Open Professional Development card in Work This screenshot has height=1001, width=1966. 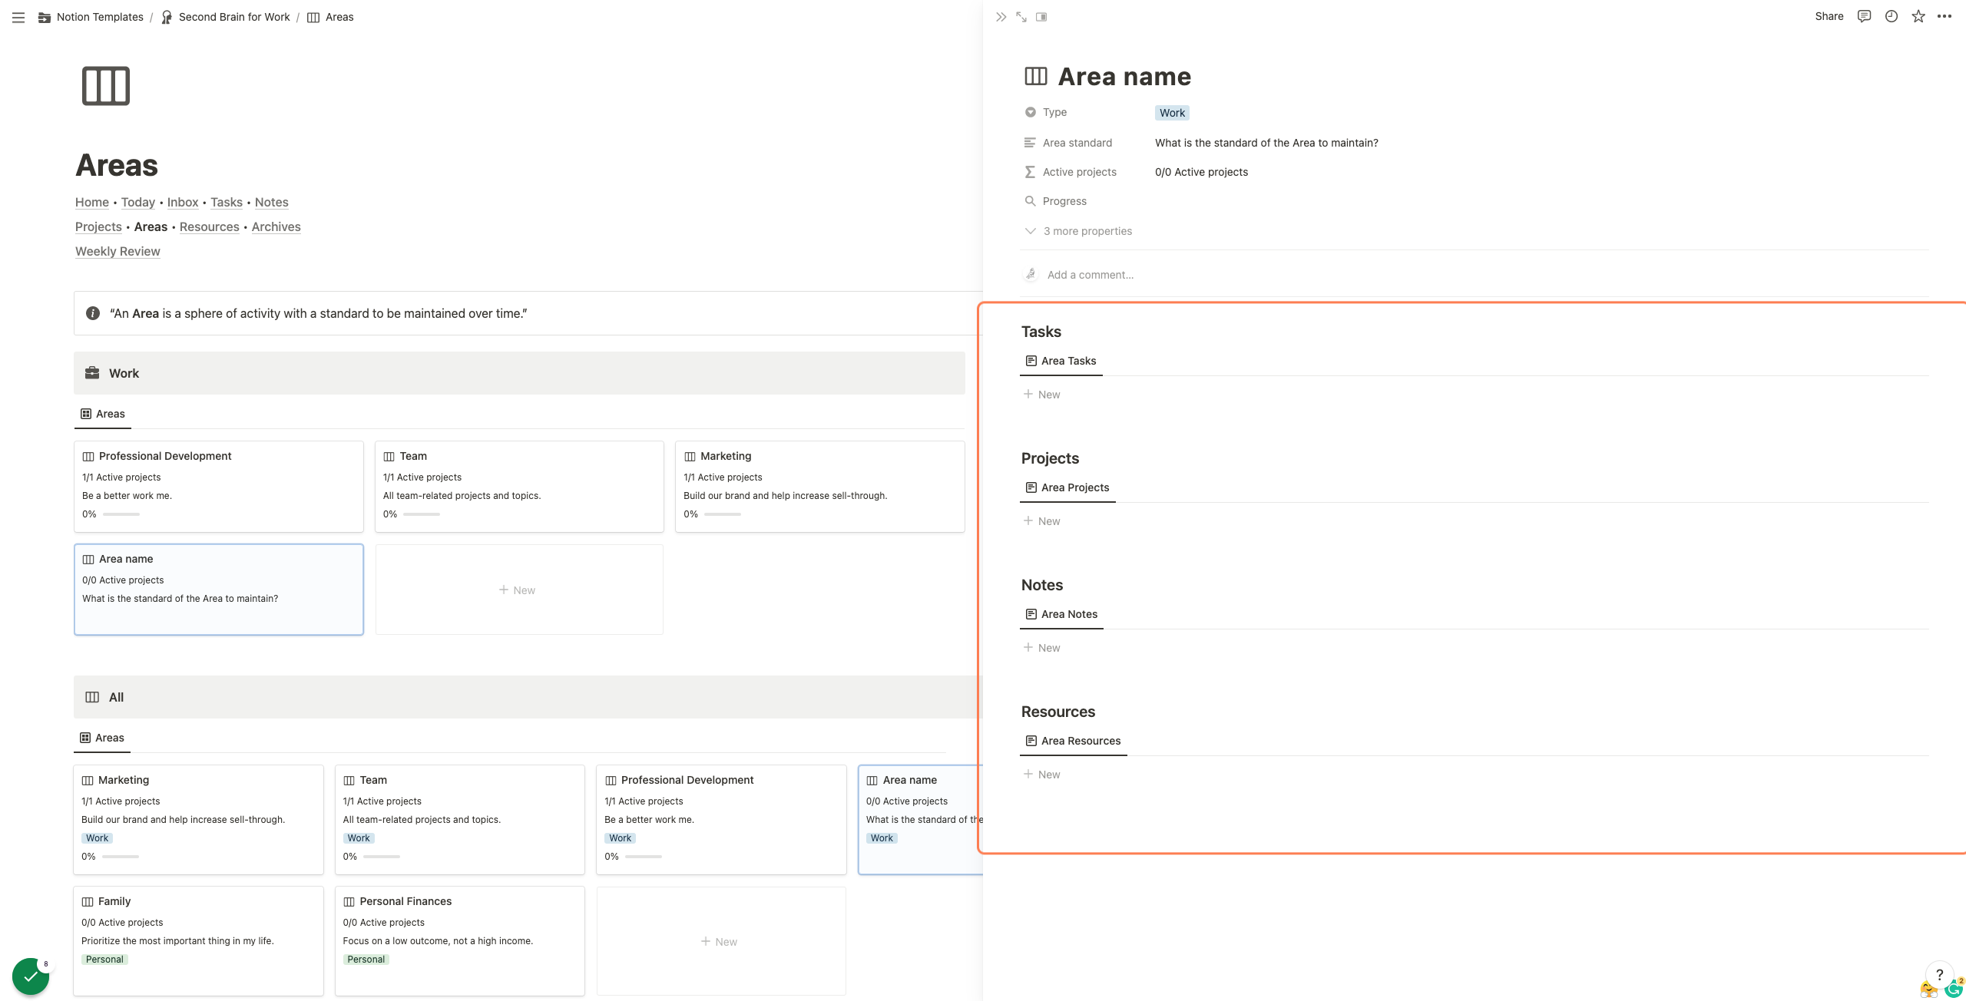point(219,486)
